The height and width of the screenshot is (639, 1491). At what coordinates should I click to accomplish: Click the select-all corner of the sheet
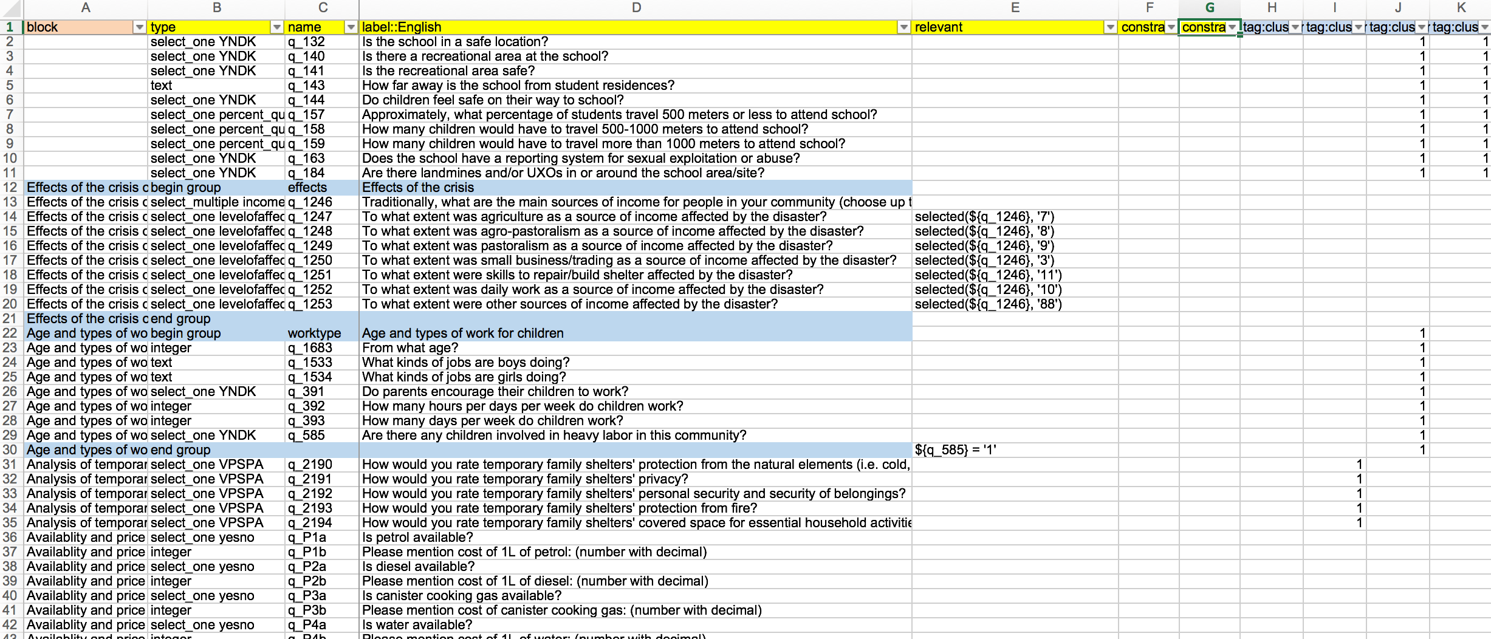pos(10,8)
